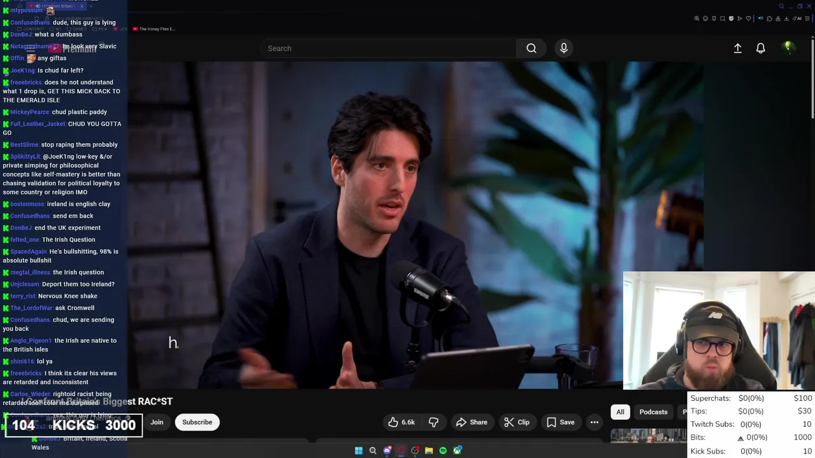Click chat username terry_rist
Screen dimensions: 815x458
coord(23,296)
